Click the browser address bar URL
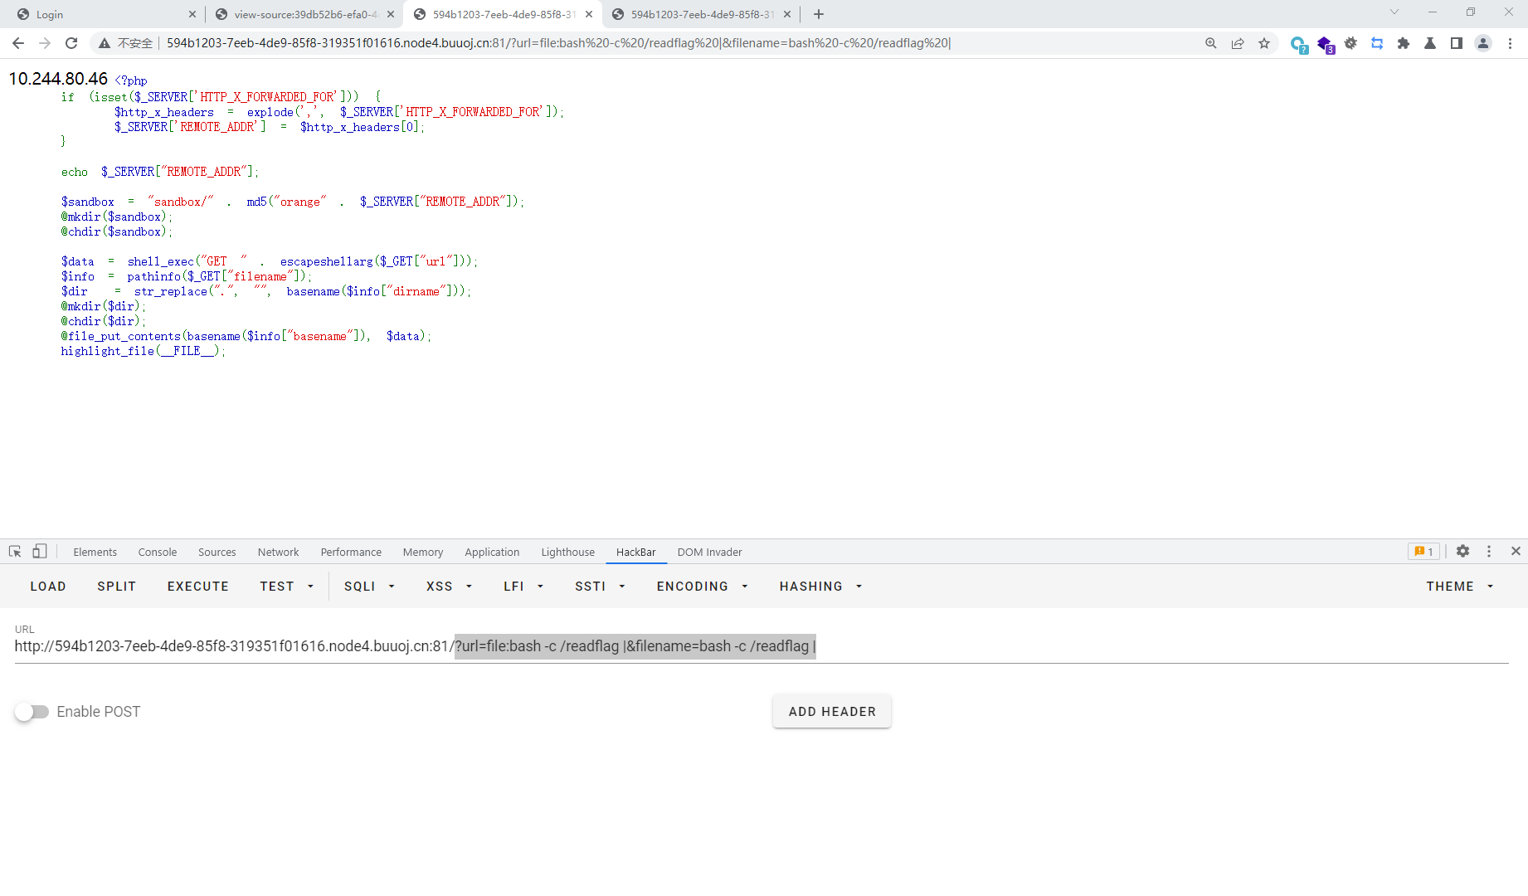 tap(558, 43)
